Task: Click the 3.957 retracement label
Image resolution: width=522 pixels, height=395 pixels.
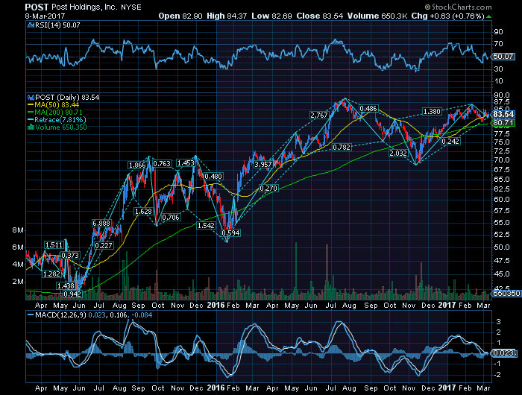Action: pyautogui.click(x=263, y=165)
